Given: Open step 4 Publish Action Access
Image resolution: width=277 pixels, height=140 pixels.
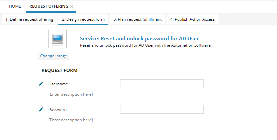Looking at the screenshot, I should pos(192,19).
